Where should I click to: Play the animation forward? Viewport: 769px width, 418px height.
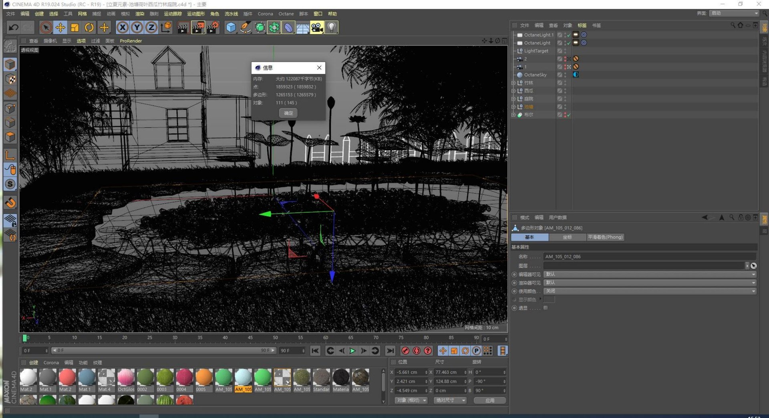[352, 351]
